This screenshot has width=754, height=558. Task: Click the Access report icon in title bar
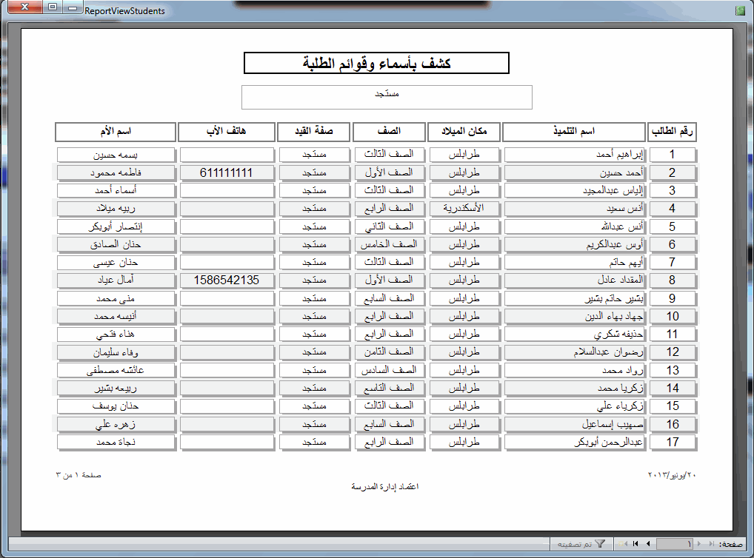(x=740, y=10)
